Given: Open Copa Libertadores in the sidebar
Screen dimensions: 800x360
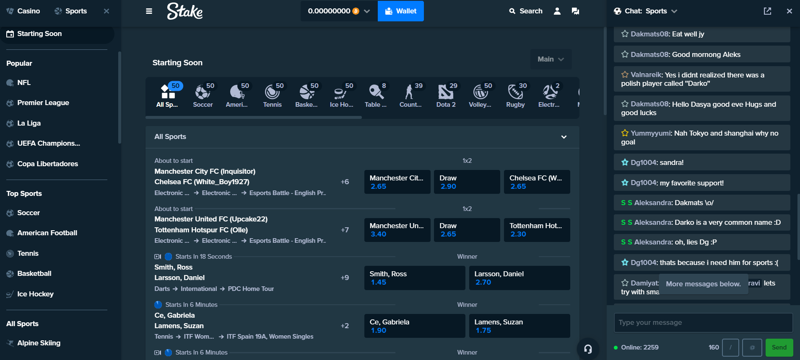Looking at the screenshot, I should coord(42,164).
